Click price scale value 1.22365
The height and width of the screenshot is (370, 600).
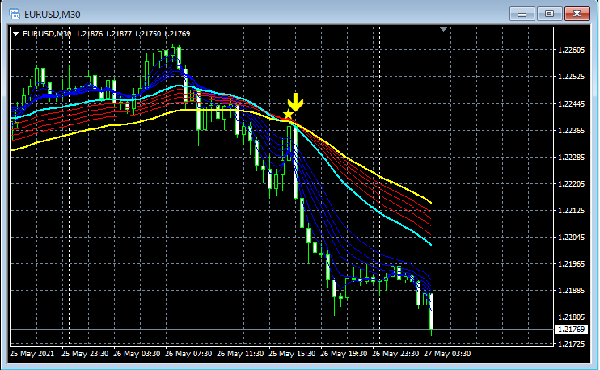pyautogui.click(x=572, y=130)
